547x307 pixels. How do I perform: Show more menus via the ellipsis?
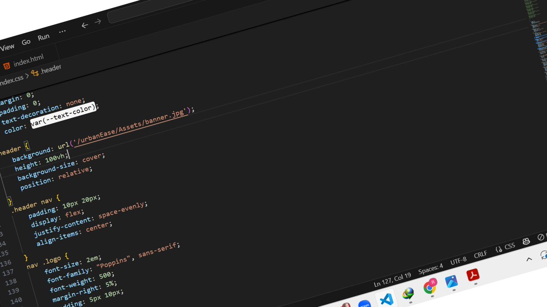tap(62, 32)
